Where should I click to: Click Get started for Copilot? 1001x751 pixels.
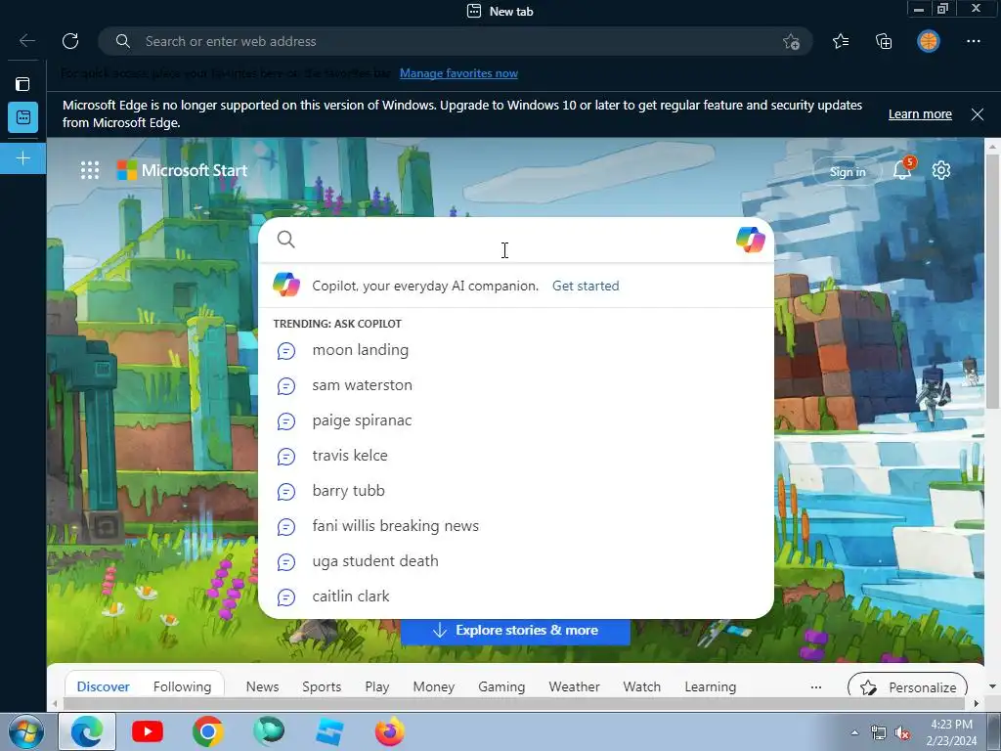pos(586,287)
